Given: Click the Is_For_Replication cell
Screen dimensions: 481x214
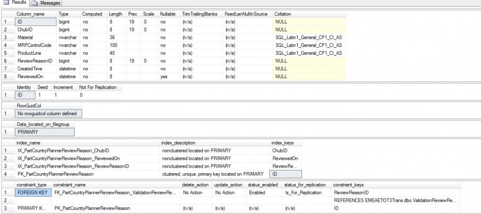Looking at the screenshot, I should 307,192.
